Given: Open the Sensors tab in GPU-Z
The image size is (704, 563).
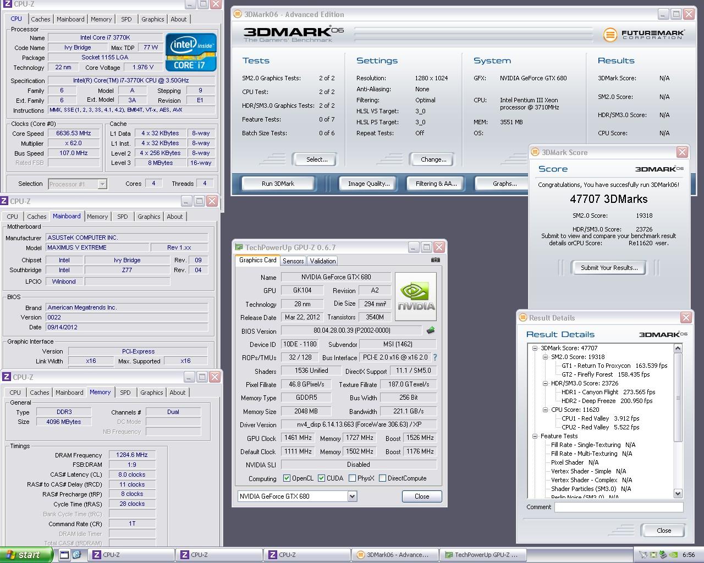Looking at the screenshot, I should pyautogui.click(x=293, y=261).
